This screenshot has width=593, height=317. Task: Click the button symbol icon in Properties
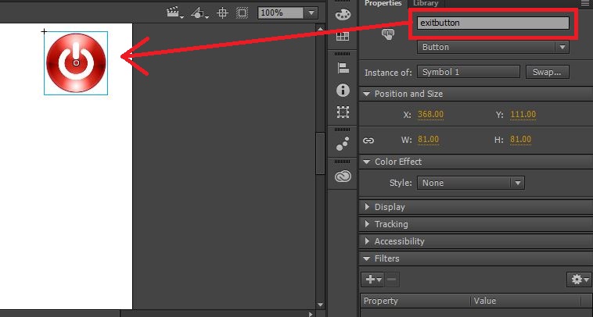(388, 34)
